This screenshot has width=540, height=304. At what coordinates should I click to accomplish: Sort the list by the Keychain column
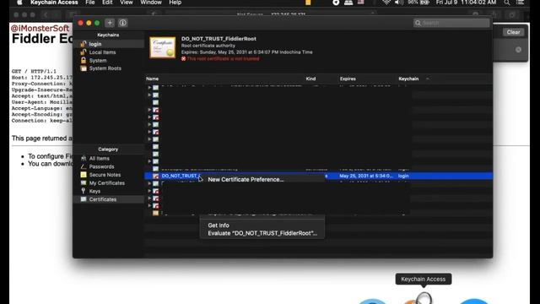tap(408, 79)
